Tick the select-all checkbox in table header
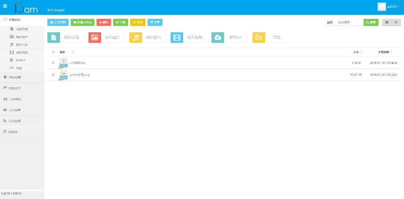Screen dimensions: 404x199 [x=53, y=52]
